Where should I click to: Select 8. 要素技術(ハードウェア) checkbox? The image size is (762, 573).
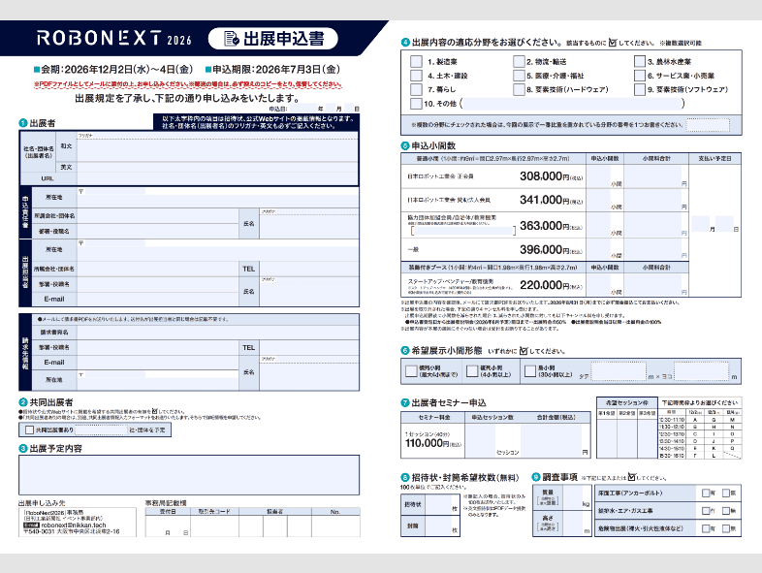(518, 88)
